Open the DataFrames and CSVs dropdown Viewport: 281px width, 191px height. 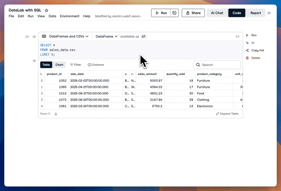pyautogui.click(x=69, y=36)
